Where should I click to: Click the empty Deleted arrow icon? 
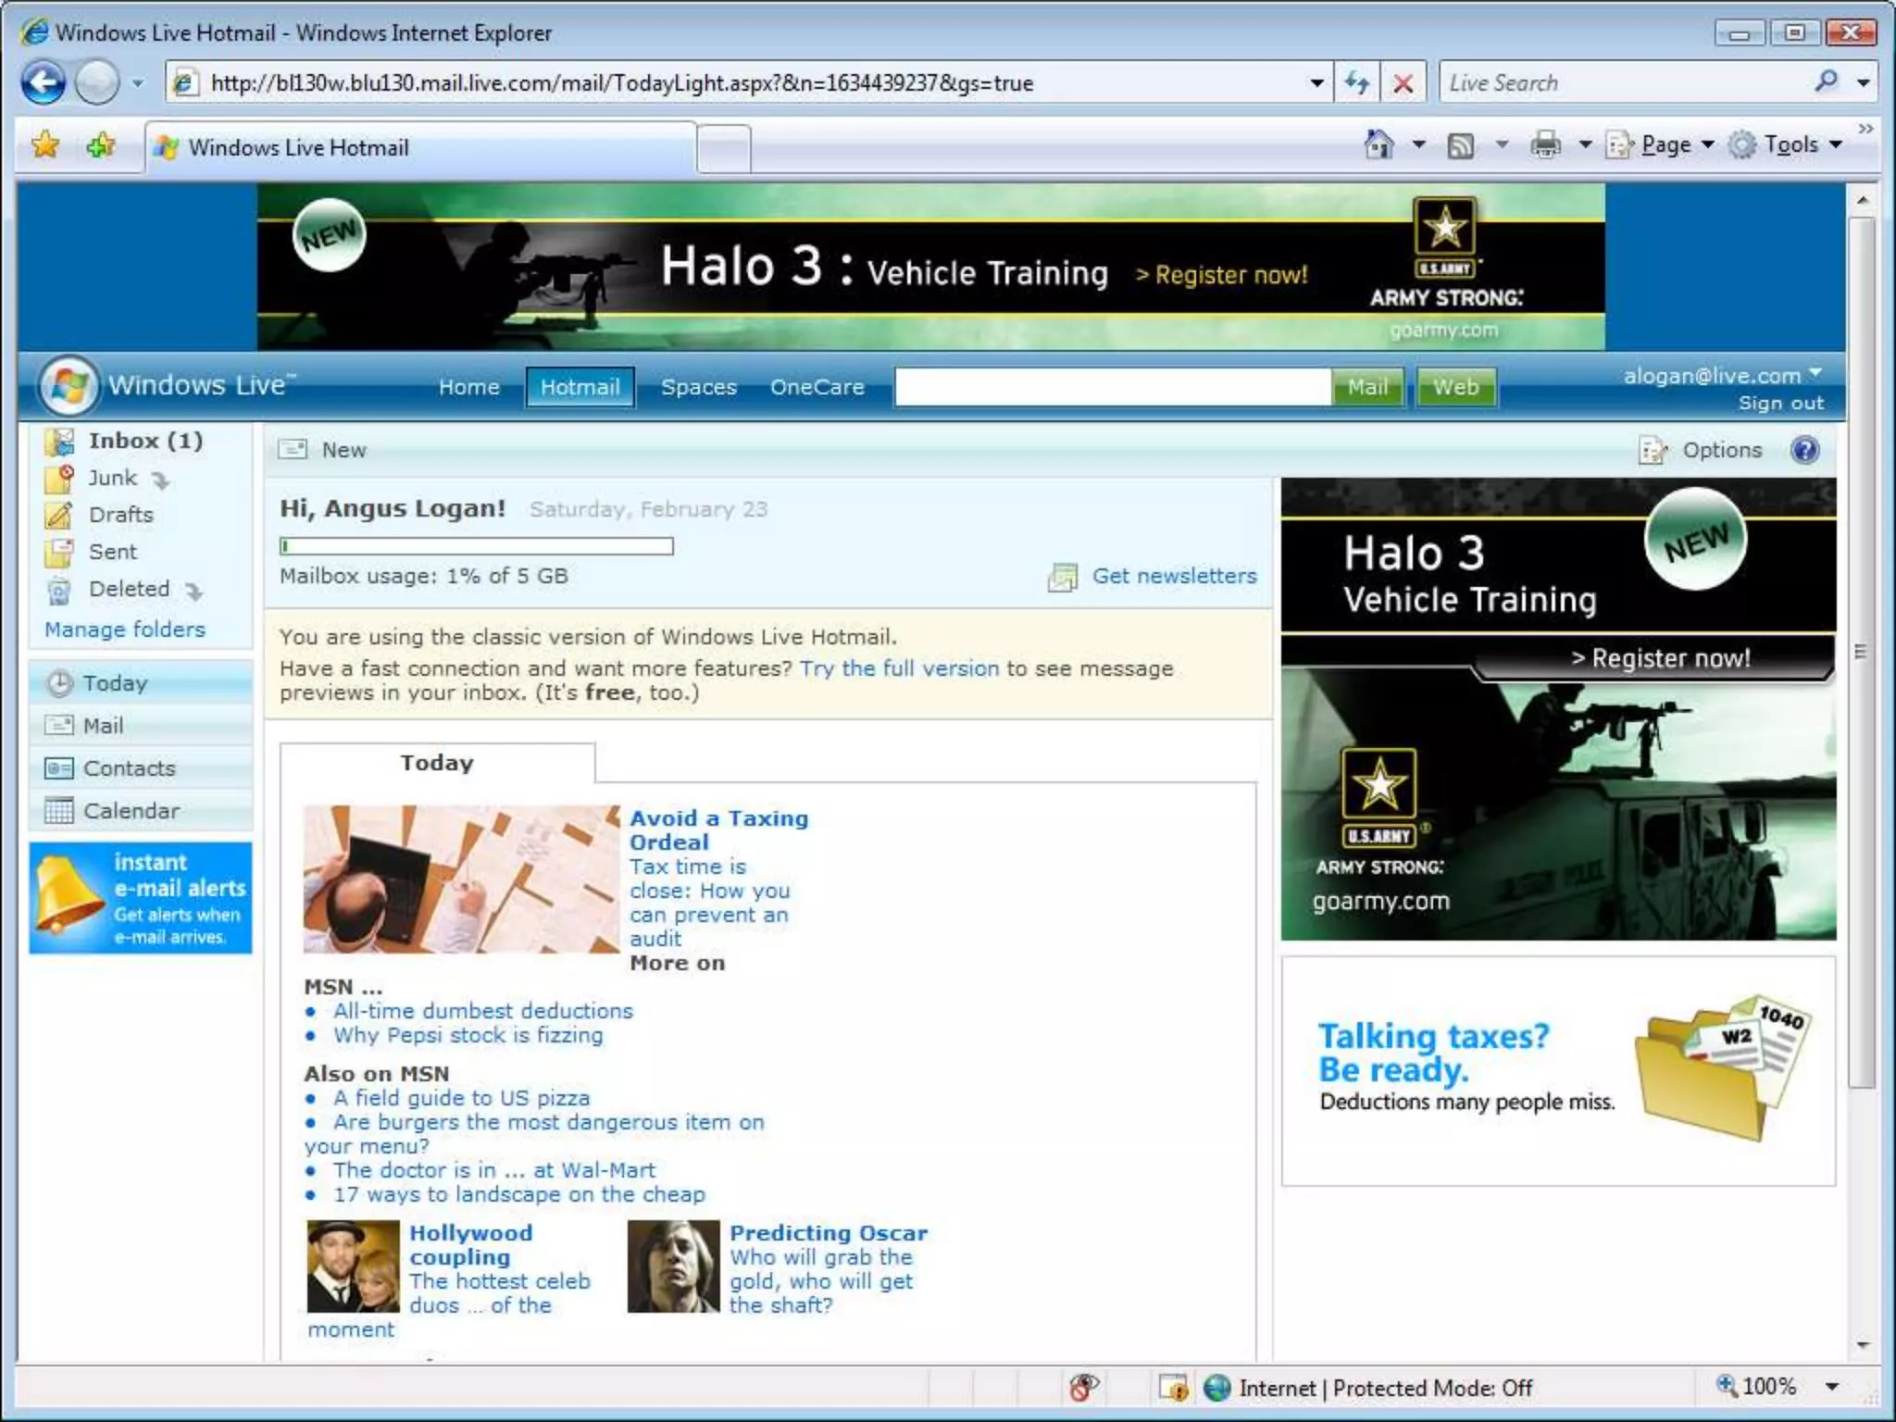click(x=194, y=591)
